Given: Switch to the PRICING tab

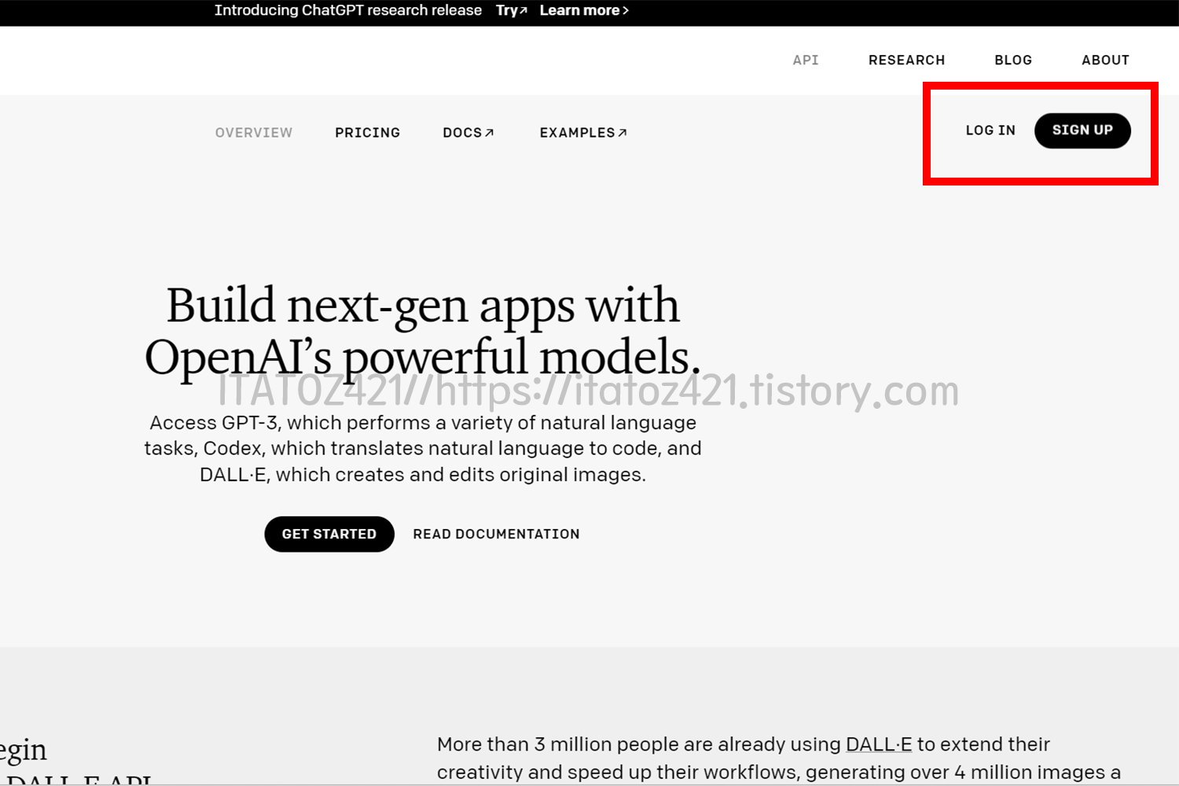Looking at the screenshot, I should (367, 133).
